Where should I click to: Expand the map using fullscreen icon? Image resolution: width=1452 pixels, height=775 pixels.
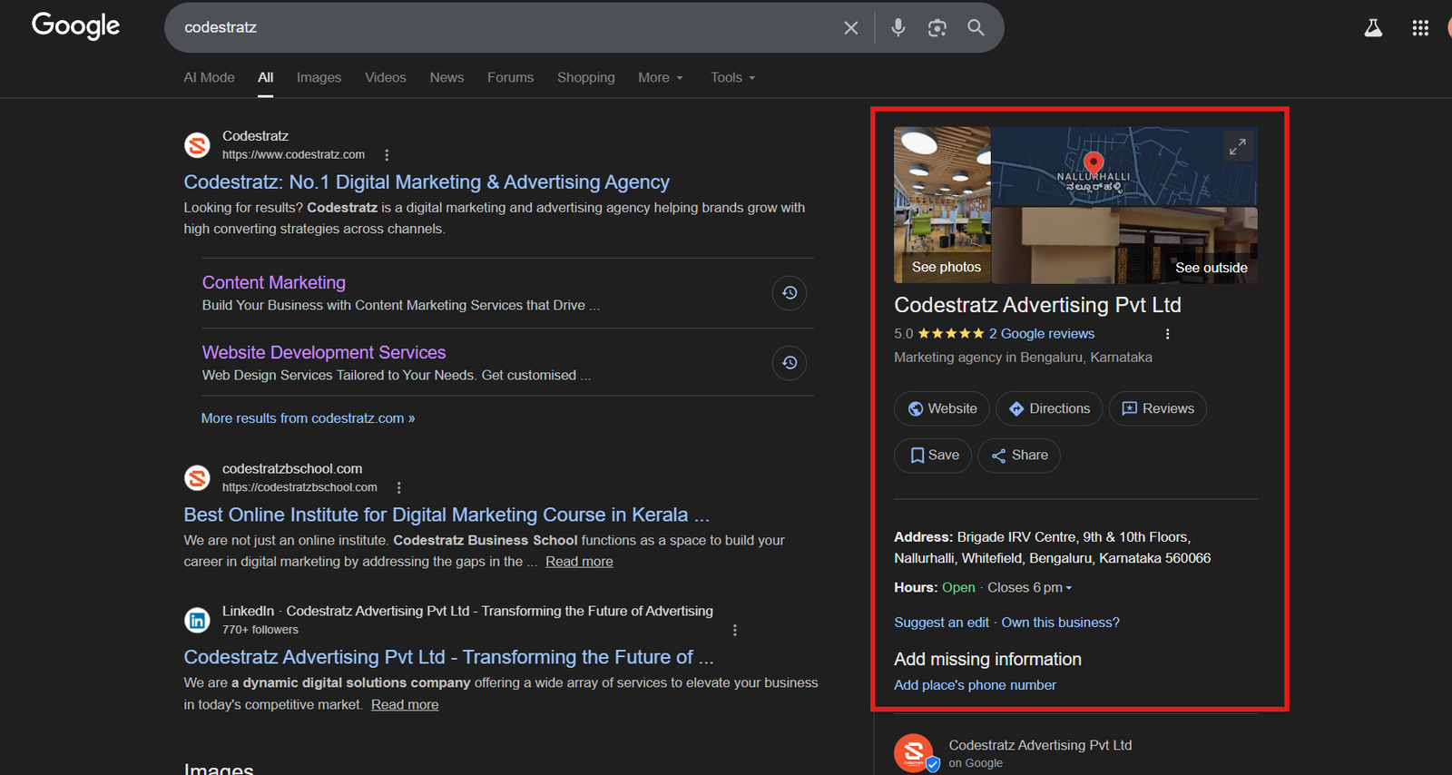tap(1237, 146)
